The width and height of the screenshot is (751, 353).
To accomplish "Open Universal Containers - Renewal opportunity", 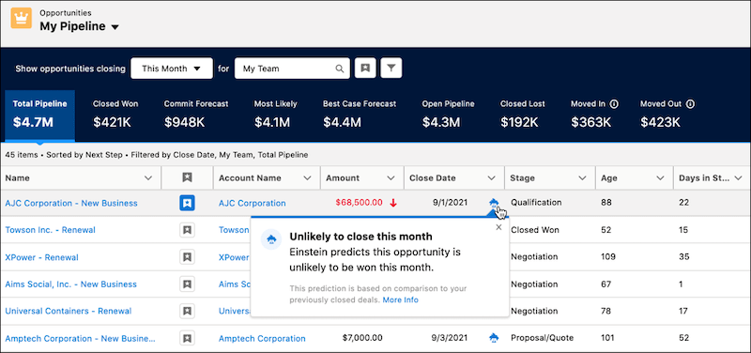I will (x=68, y=311).
